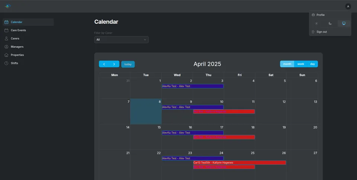The image size is (357, 180).
Task: Switch calendar to week view
Action: tap(301, 64)
